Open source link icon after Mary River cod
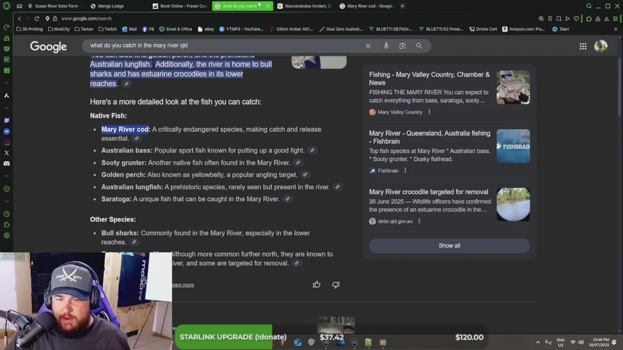 137,139
